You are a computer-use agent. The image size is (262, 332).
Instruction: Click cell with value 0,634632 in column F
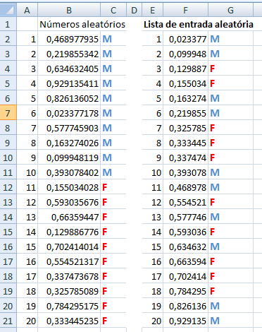[186, 247]
